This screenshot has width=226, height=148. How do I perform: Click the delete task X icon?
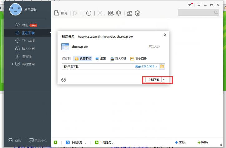click(100, 13)
